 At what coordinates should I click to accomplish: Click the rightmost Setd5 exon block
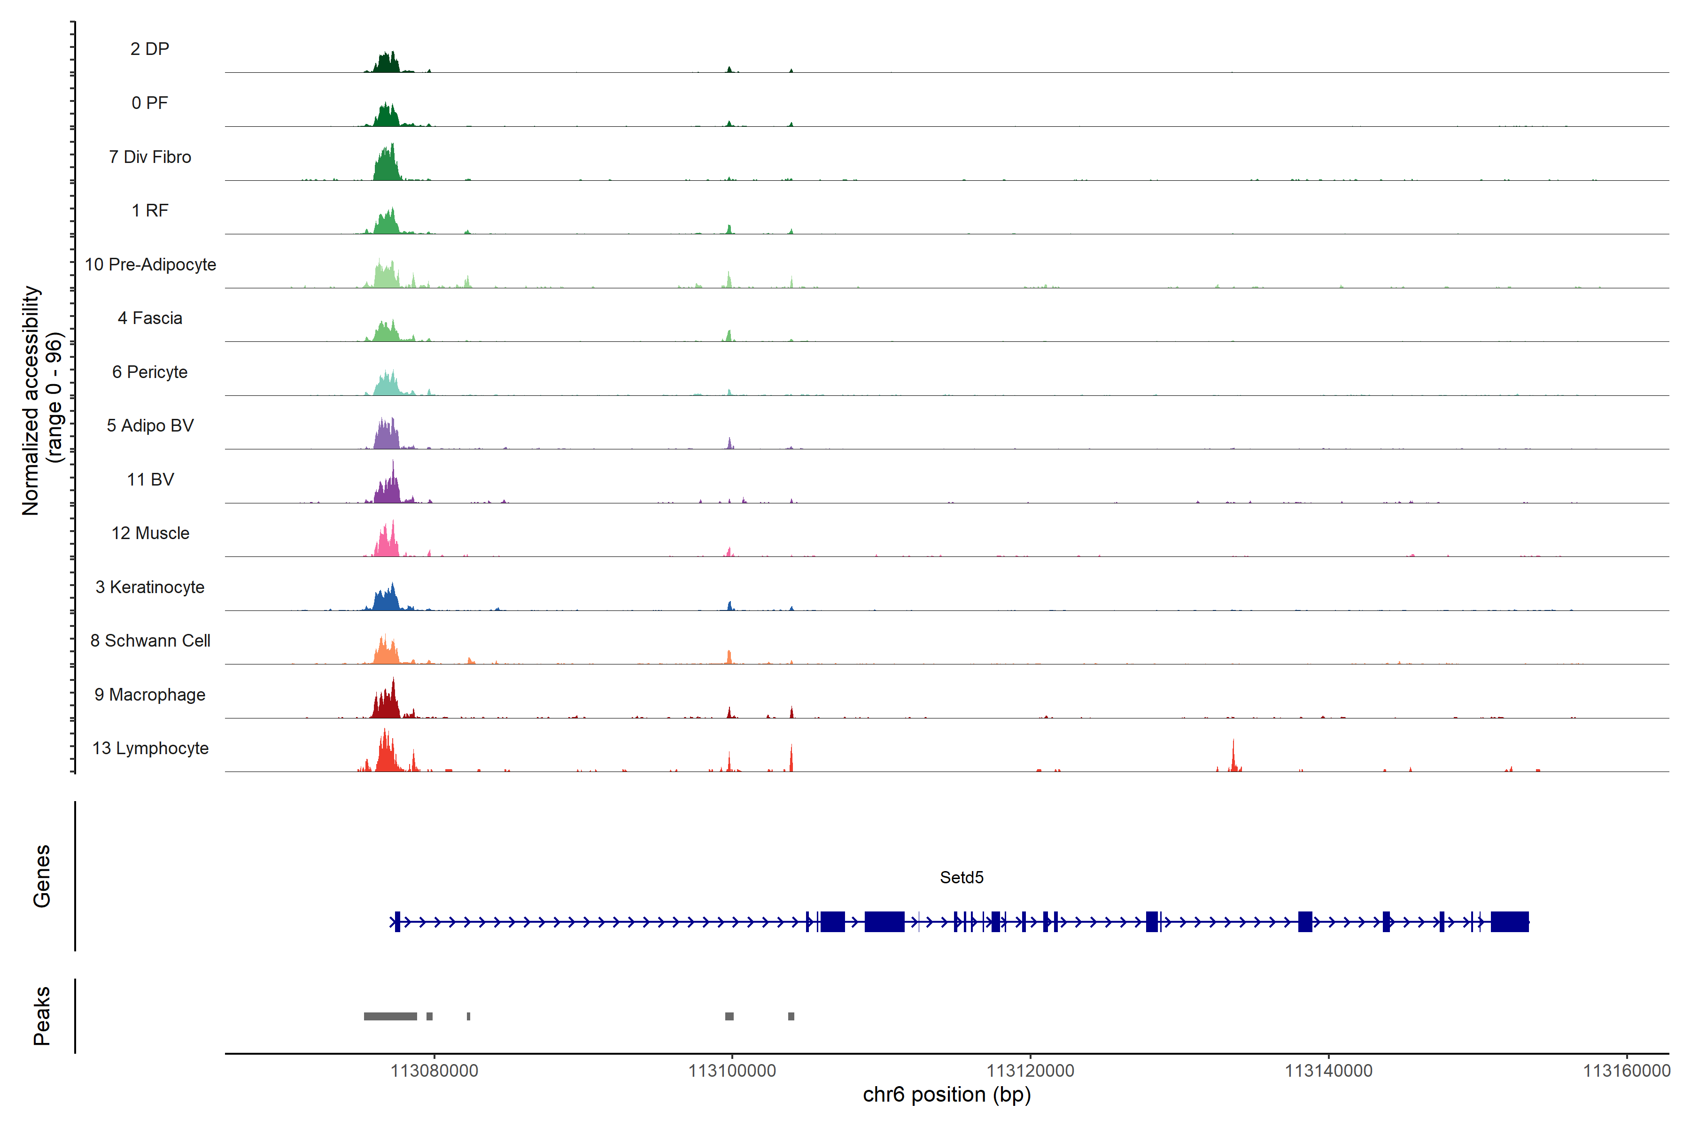(x=1509, y=921)
